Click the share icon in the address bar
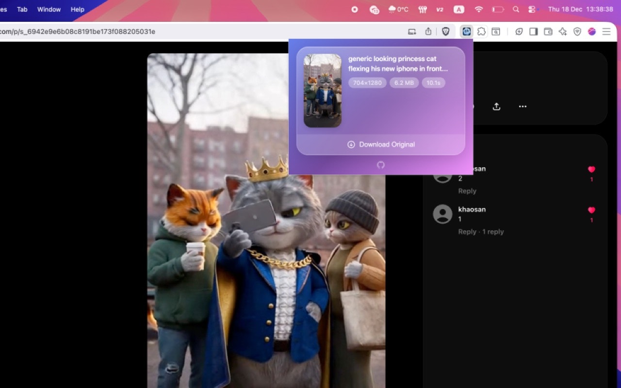 (x=428, y=32)
